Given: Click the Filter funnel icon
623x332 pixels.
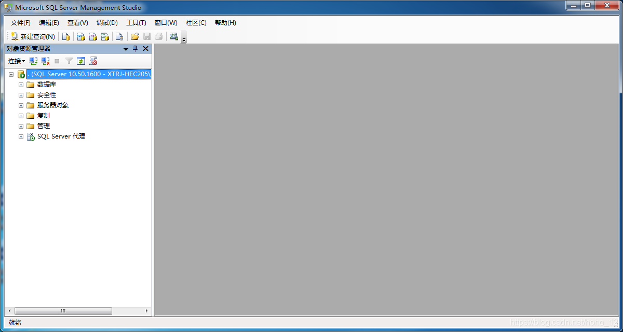Looking at the screenshot, I should tap(69, 61).
